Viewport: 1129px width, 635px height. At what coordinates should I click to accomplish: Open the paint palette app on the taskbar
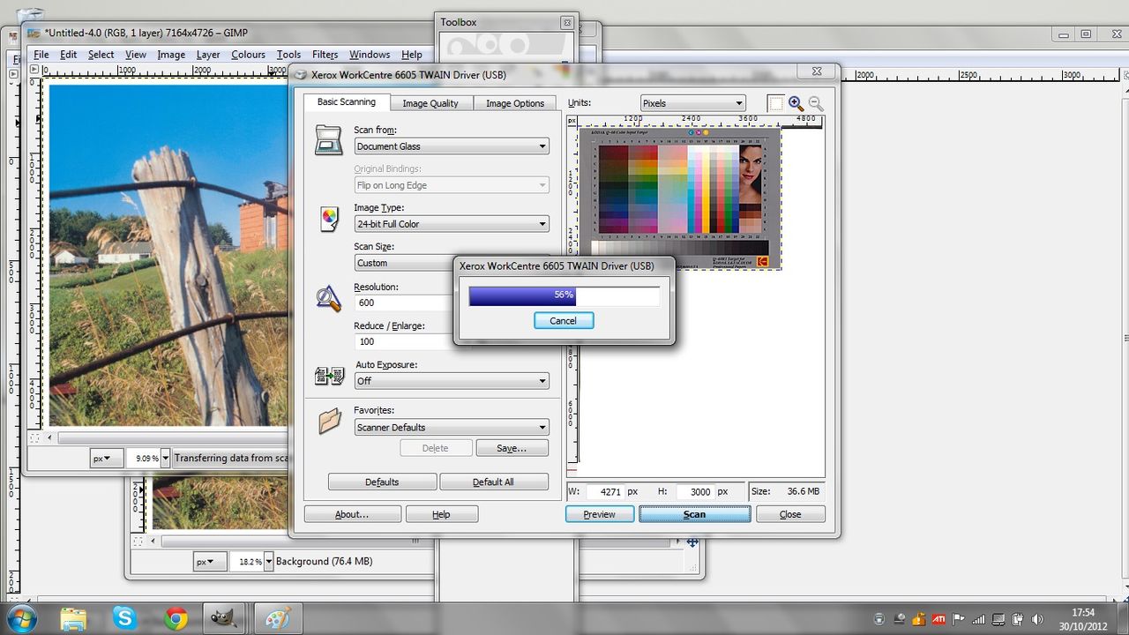click(x=277, y=618)
